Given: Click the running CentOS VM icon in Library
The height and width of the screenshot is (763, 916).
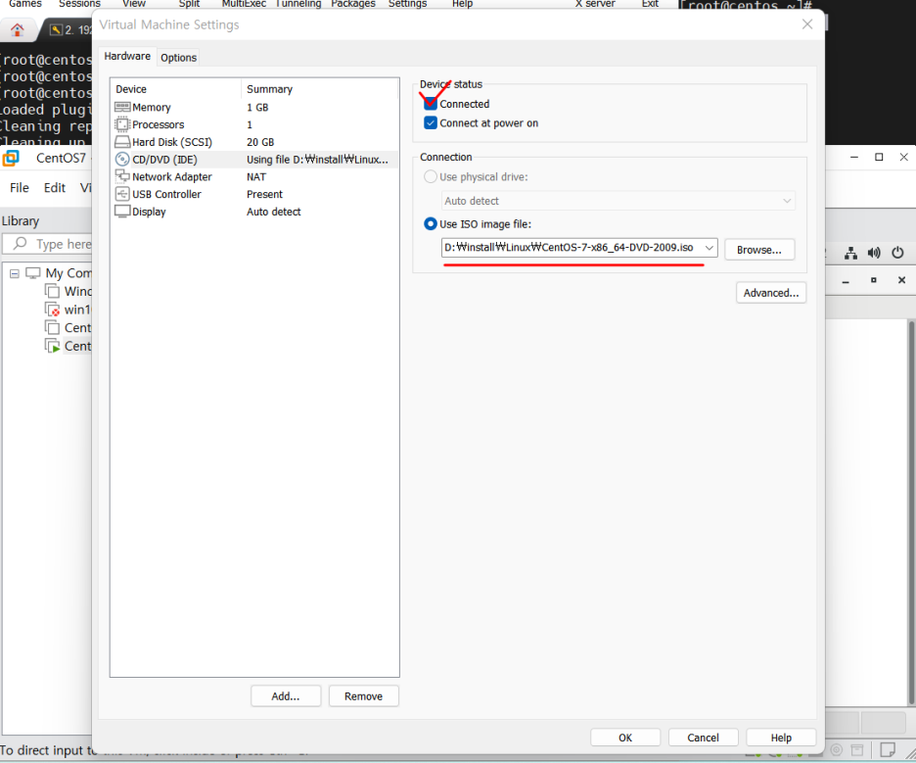Looking at the screenshot, I should tap(53, 346).
